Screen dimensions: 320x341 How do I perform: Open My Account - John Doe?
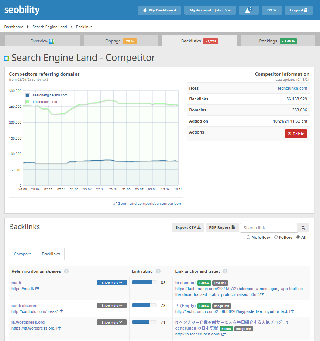click(x=210, y=10)
